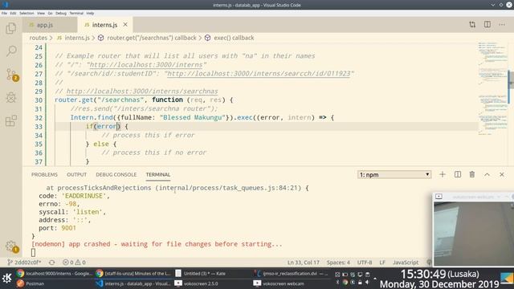
Task: Click the routes breadcrumb
Action: [x=39, y=38]
